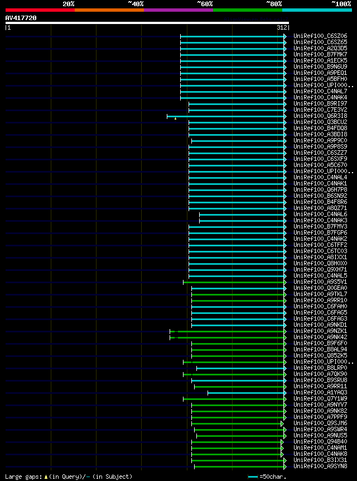This screenshot has height=481, width=357.
Task: Select the UniRef100_A8QZ71 label
Action: point(320,208)
